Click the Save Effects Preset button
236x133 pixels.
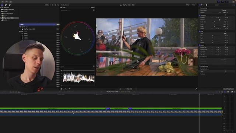click(228, 89)
